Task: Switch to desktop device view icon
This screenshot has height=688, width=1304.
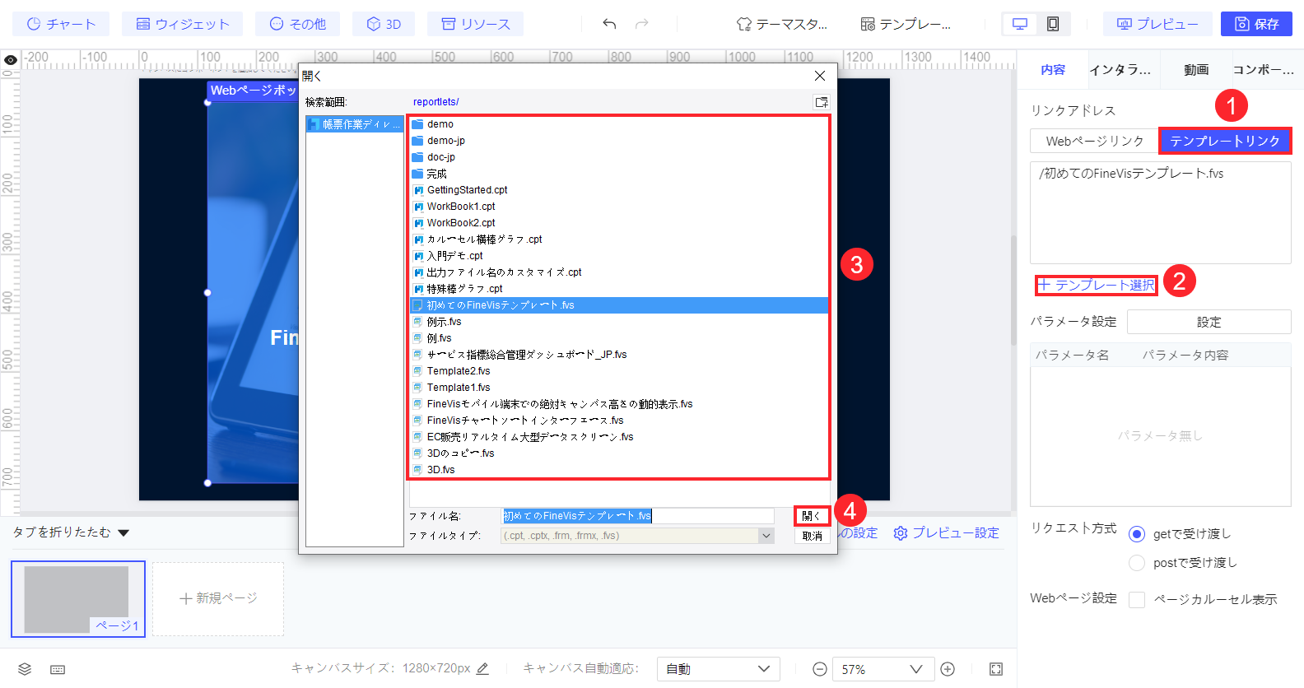Action: tap(1020, 24)
